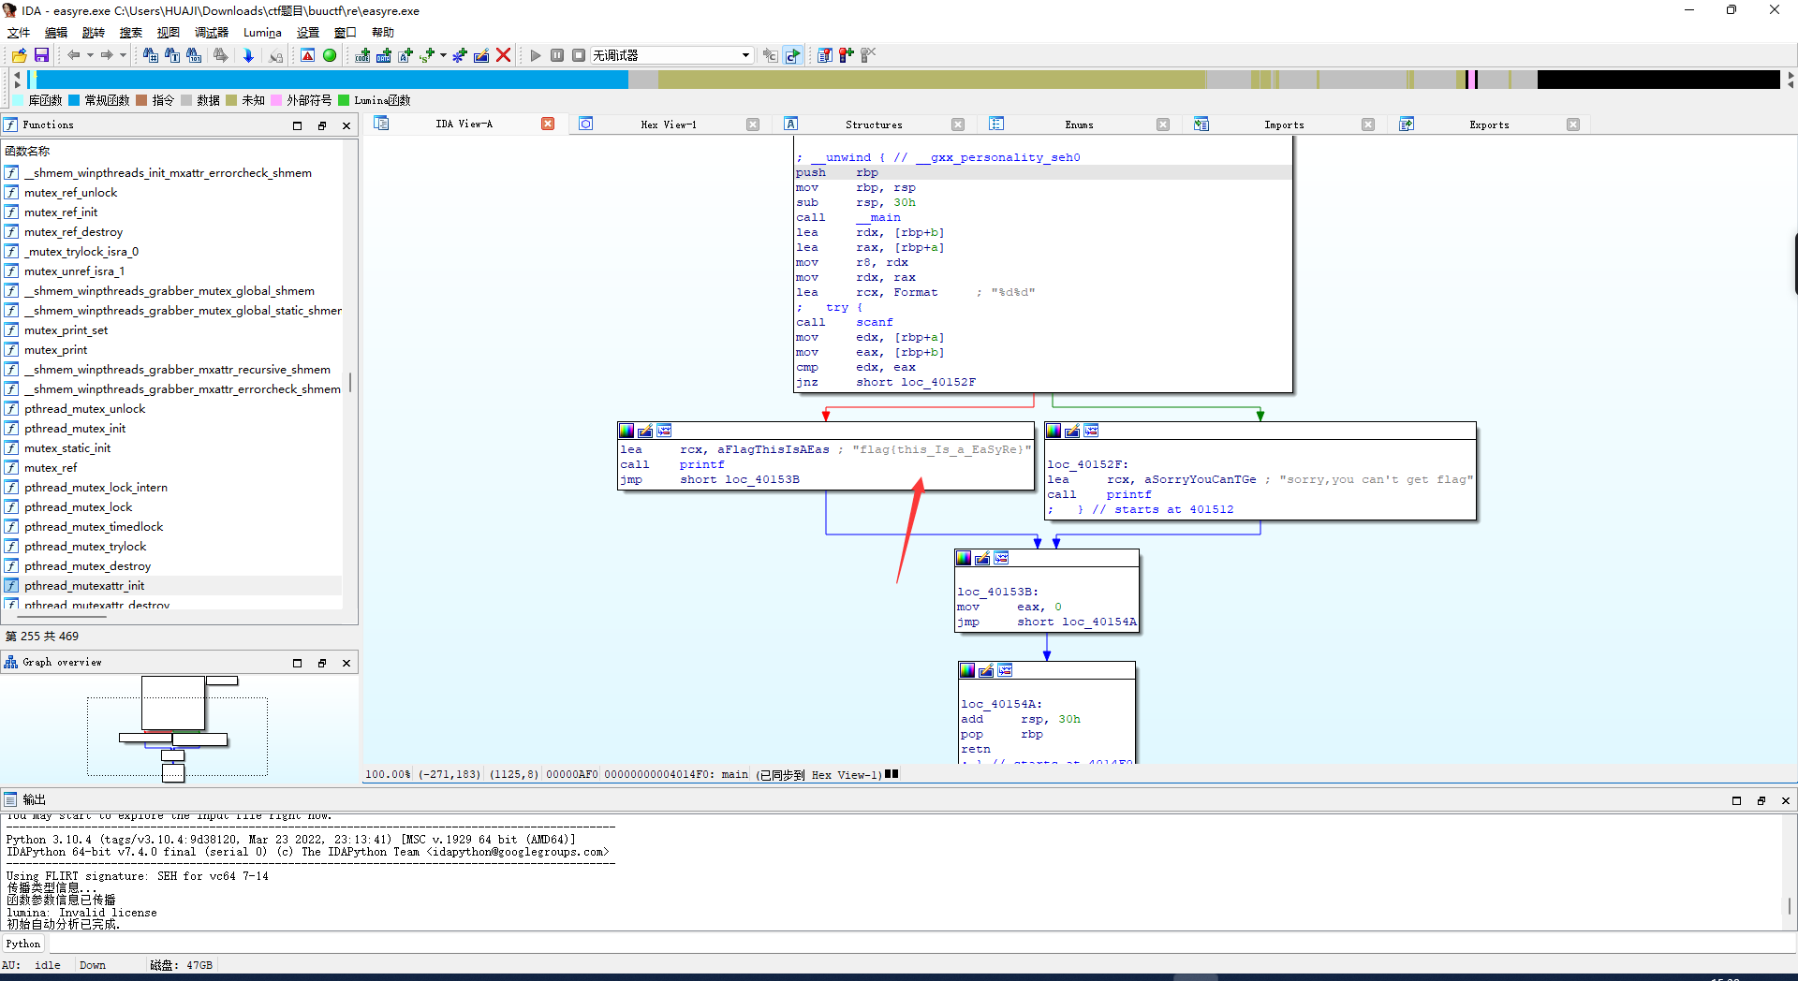Float the Functions panel with restore icon
The width and height of the screenshot is (1798, 981).
tap(322, 125)
